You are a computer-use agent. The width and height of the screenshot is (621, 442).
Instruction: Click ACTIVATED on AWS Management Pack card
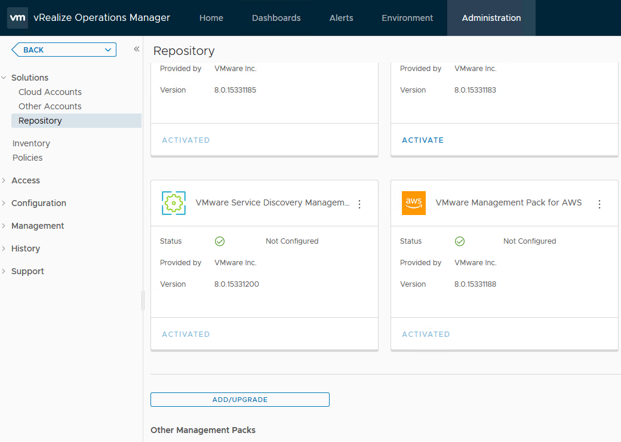(426, 334)
